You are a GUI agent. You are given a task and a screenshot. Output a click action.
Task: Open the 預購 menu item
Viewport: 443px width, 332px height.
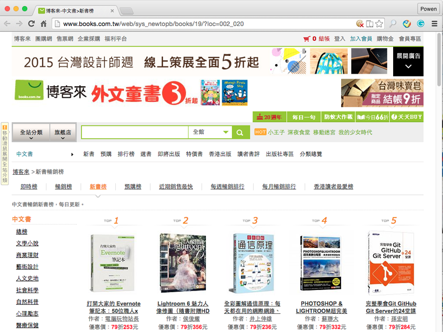(x=106, y=154)
